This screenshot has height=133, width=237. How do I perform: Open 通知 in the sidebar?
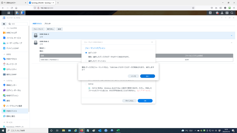point(15,101)
